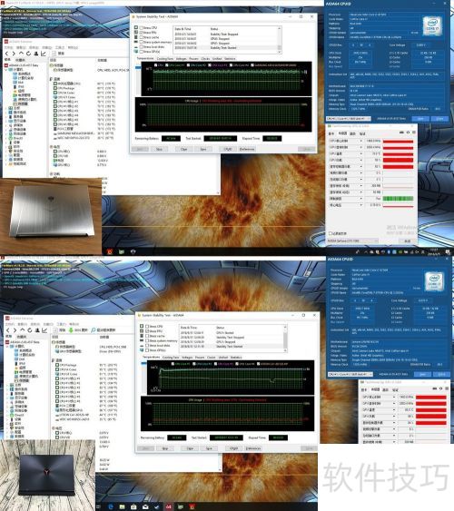The height and width of the screenshot is (511, 454).
Task: Click screenshot camera icon in upper GPU-Z window
Action: tap(401, 133)
